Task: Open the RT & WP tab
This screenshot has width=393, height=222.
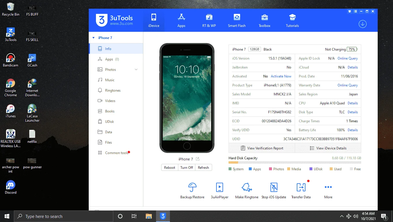Action: 209,20
